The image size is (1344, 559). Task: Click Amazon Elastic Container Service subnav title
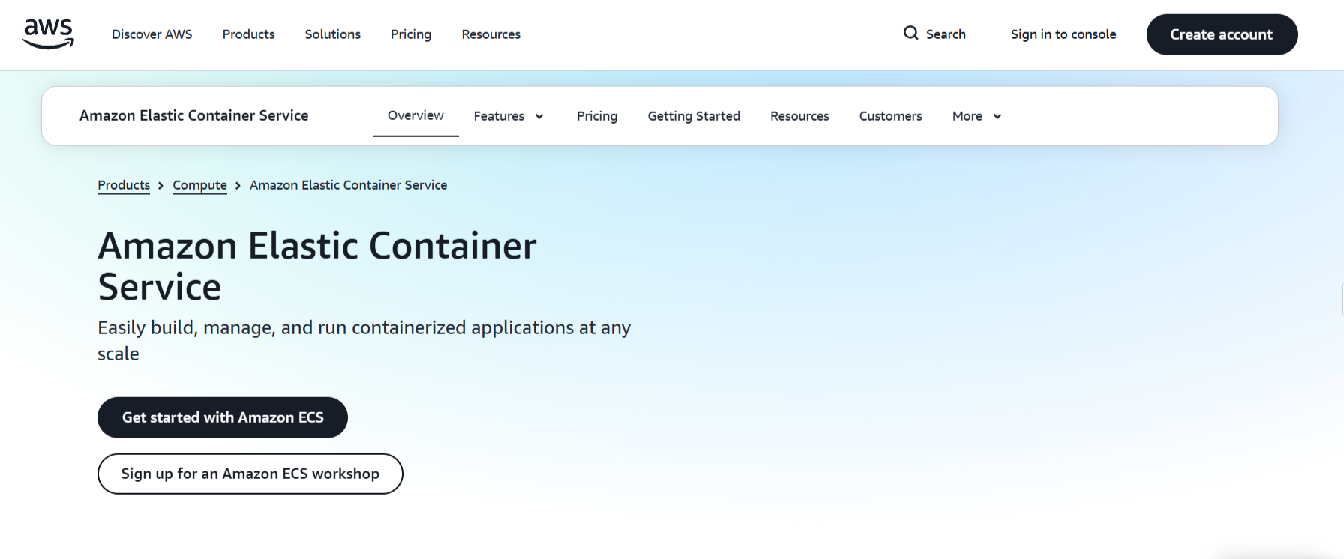pos(194,115)
